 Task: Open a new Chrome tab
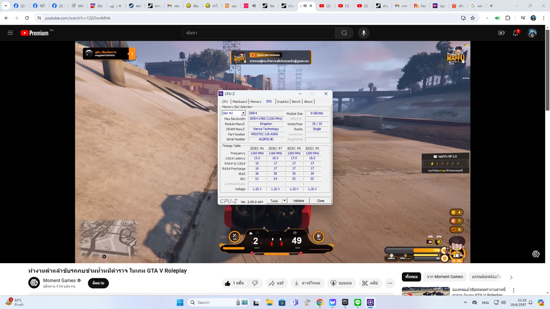click(x=491, y=6)
